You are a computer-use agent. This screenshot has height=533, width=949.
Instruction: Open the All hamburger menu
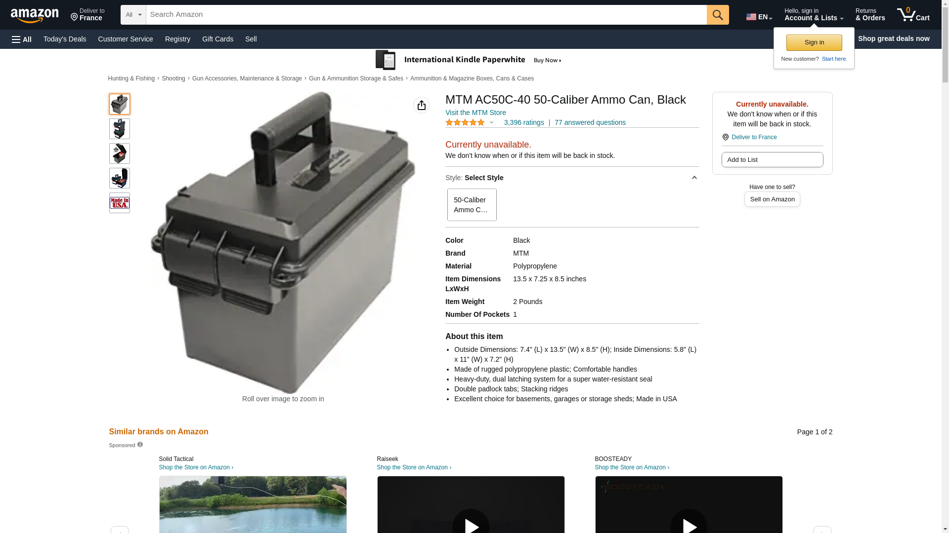point(22,39)
